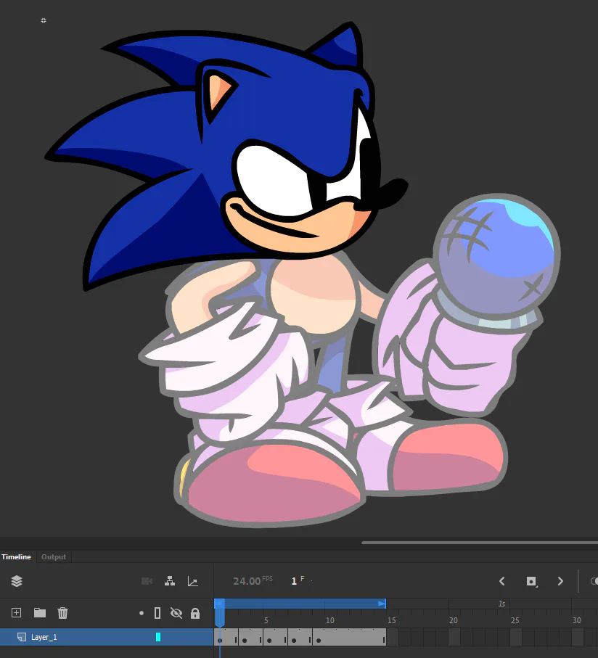
Task: Insert a keyframe with the keyframe button
Action: coord(531,581)
